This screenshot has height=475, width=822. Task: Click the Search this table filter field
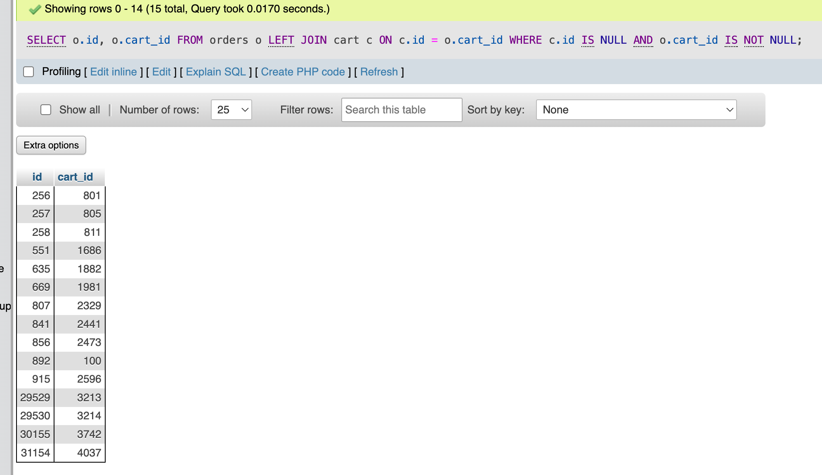tap(402, 110)
